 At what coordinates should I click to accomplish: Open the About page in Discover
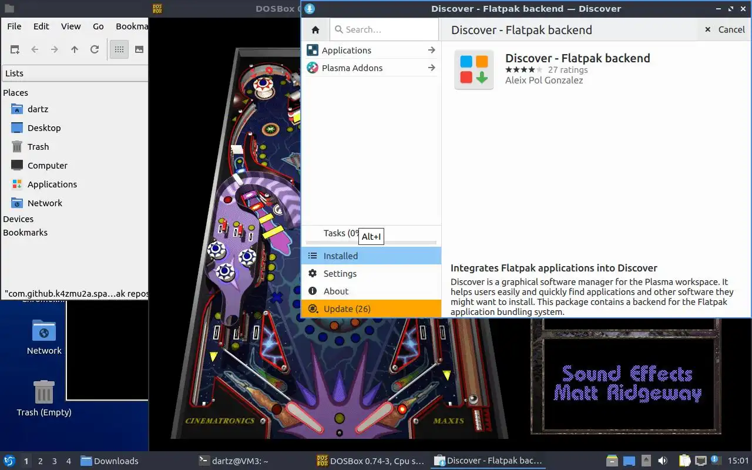point(371,291)
